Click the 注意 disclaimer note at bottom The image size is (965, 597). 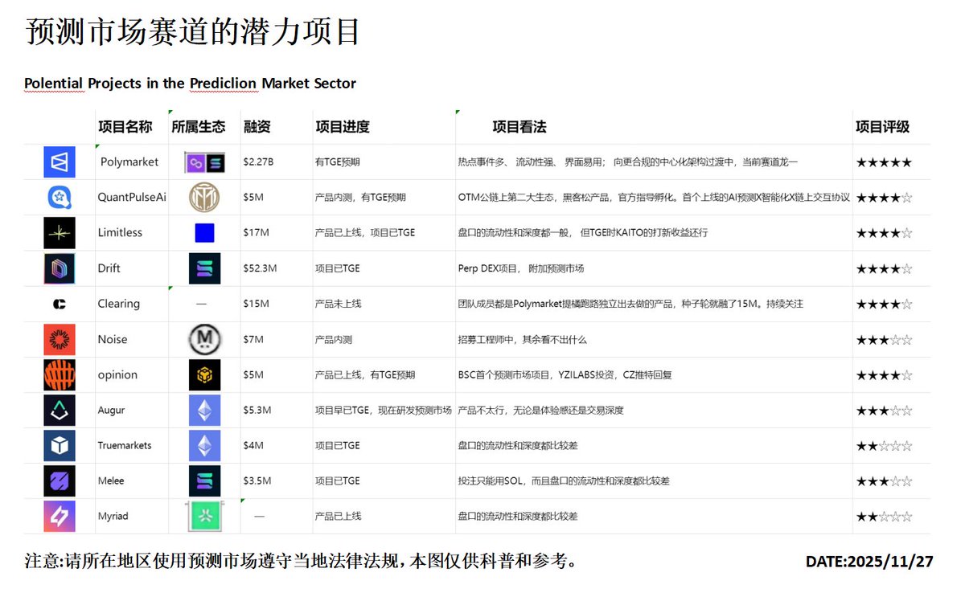(300, 561)
